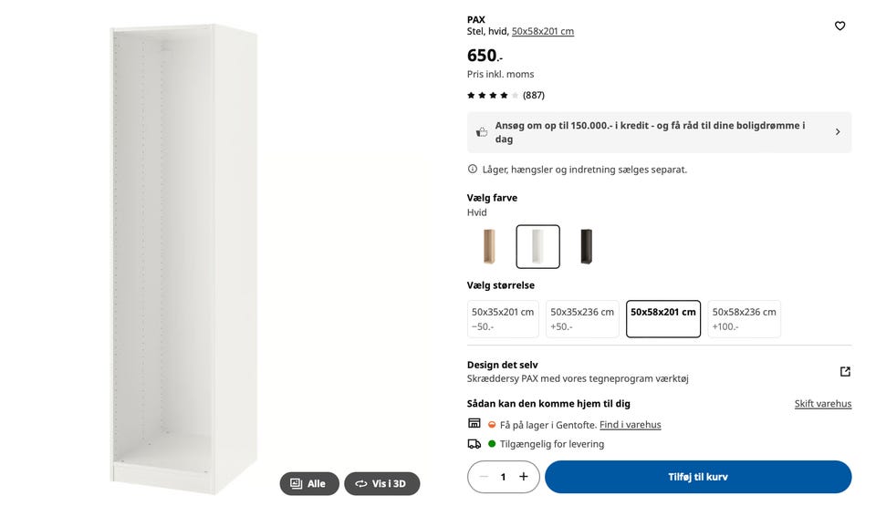
Task: Decrease quantity with the minus icon
Action: (x=484, y=477)
